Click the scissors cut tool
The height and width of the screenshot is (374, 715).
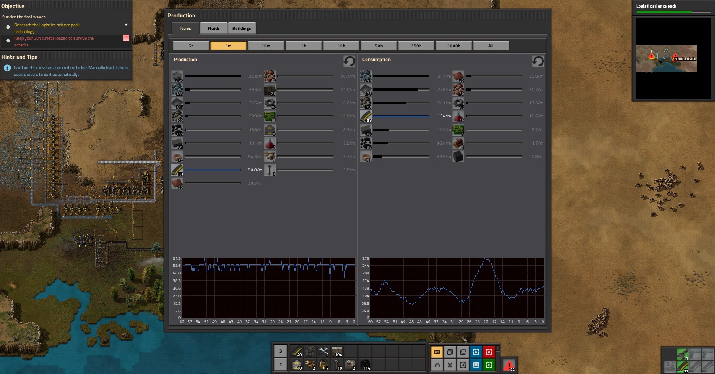pos(450,365)
